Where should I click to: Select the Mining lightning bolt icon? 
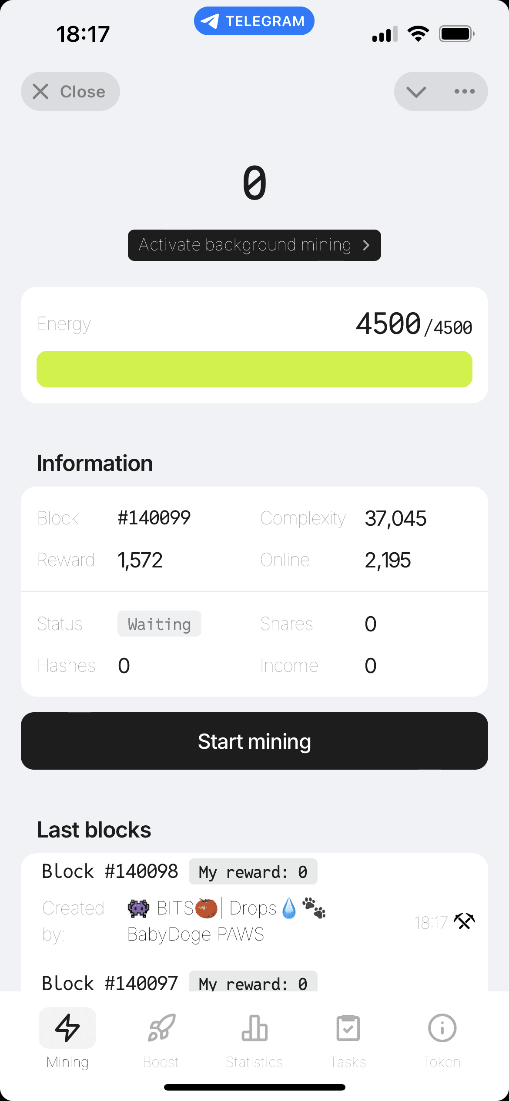67,1028
